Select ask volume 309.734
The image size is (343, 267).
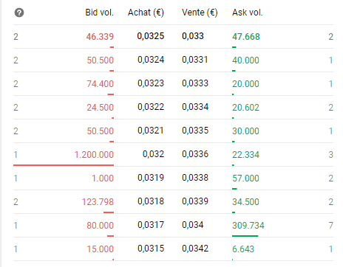point(248,226)
